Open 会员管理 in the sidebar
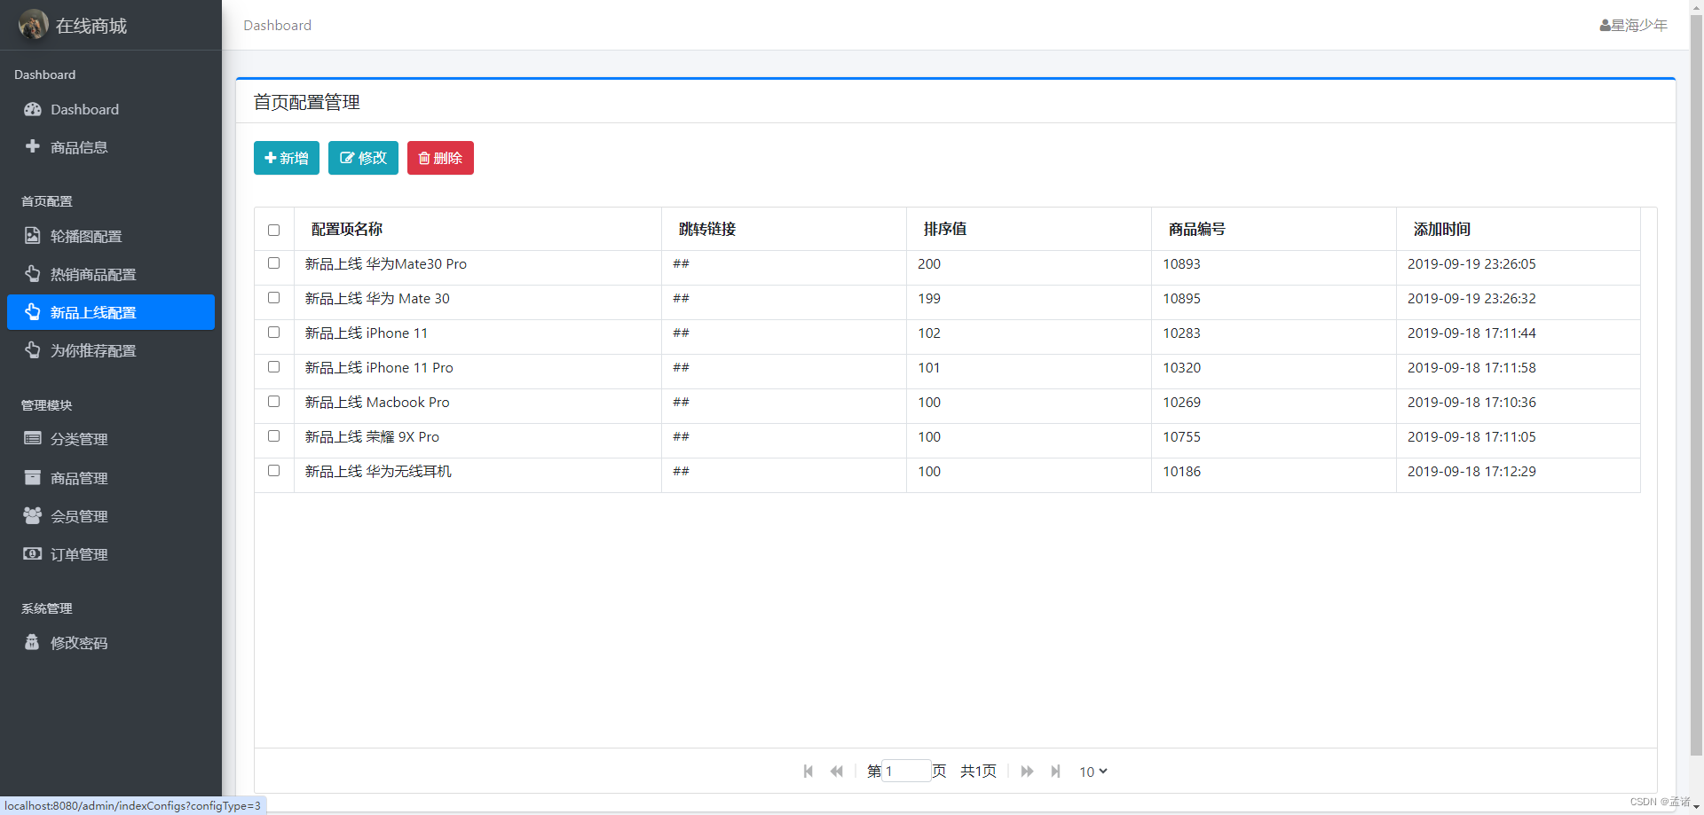This screenshot has height=815, width=1704. coord(111,516)
